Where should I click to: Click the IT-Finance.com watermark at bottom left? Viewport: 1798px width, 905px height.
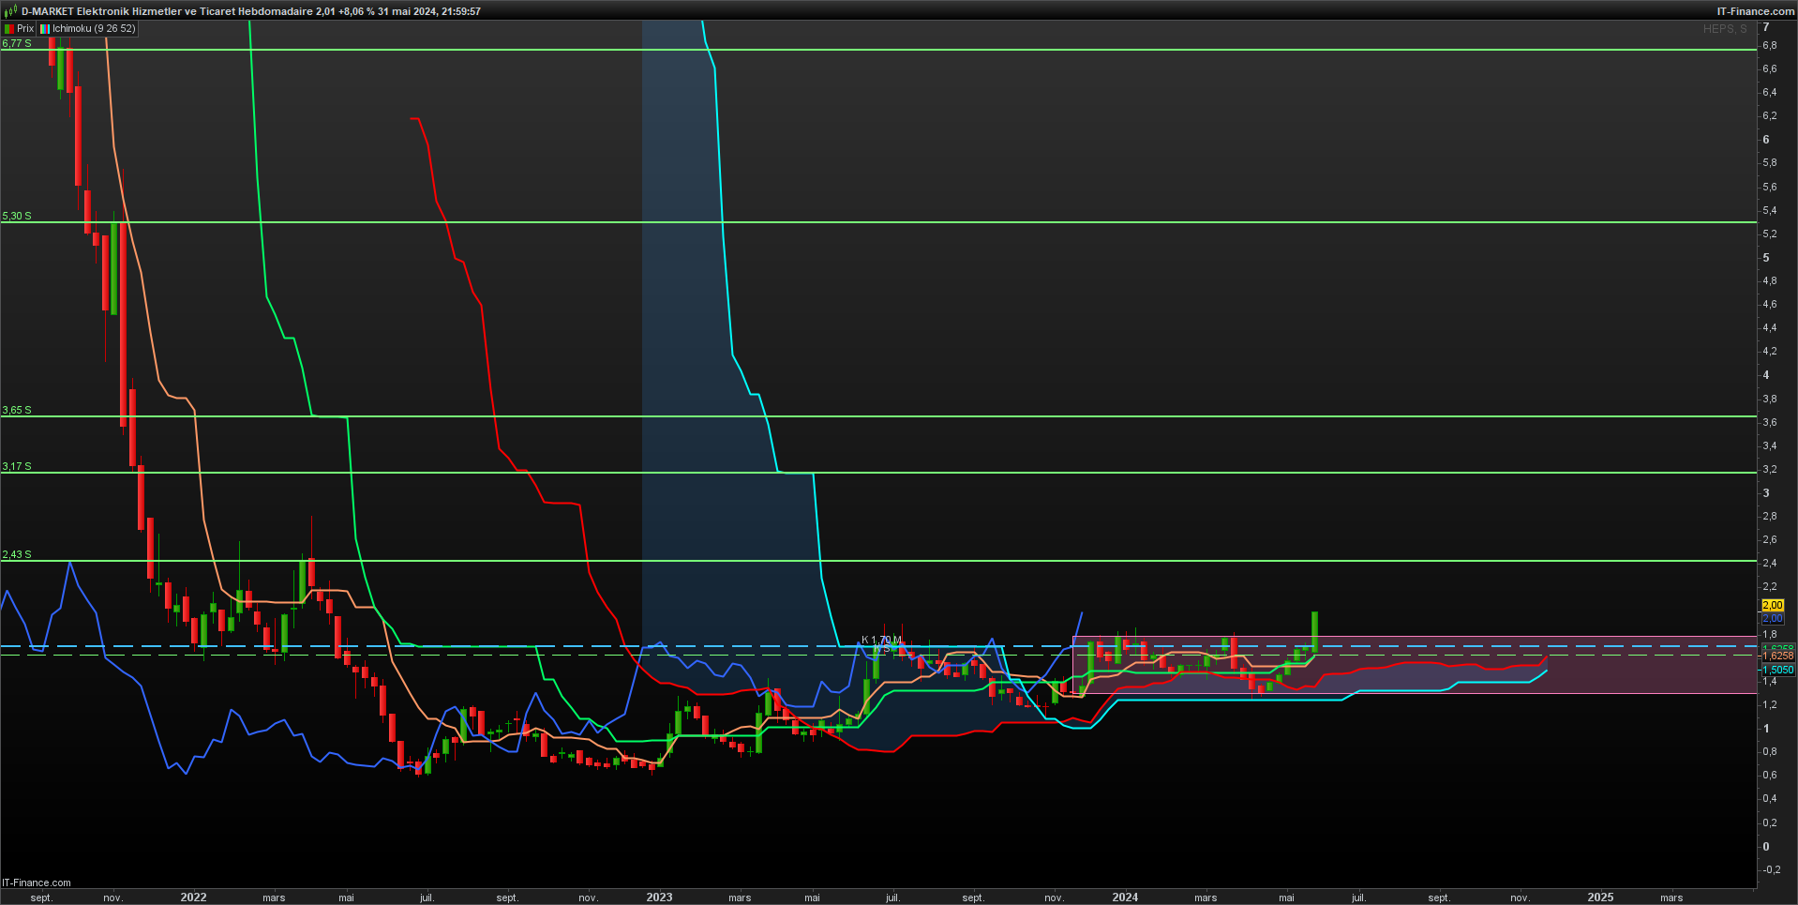37,882
